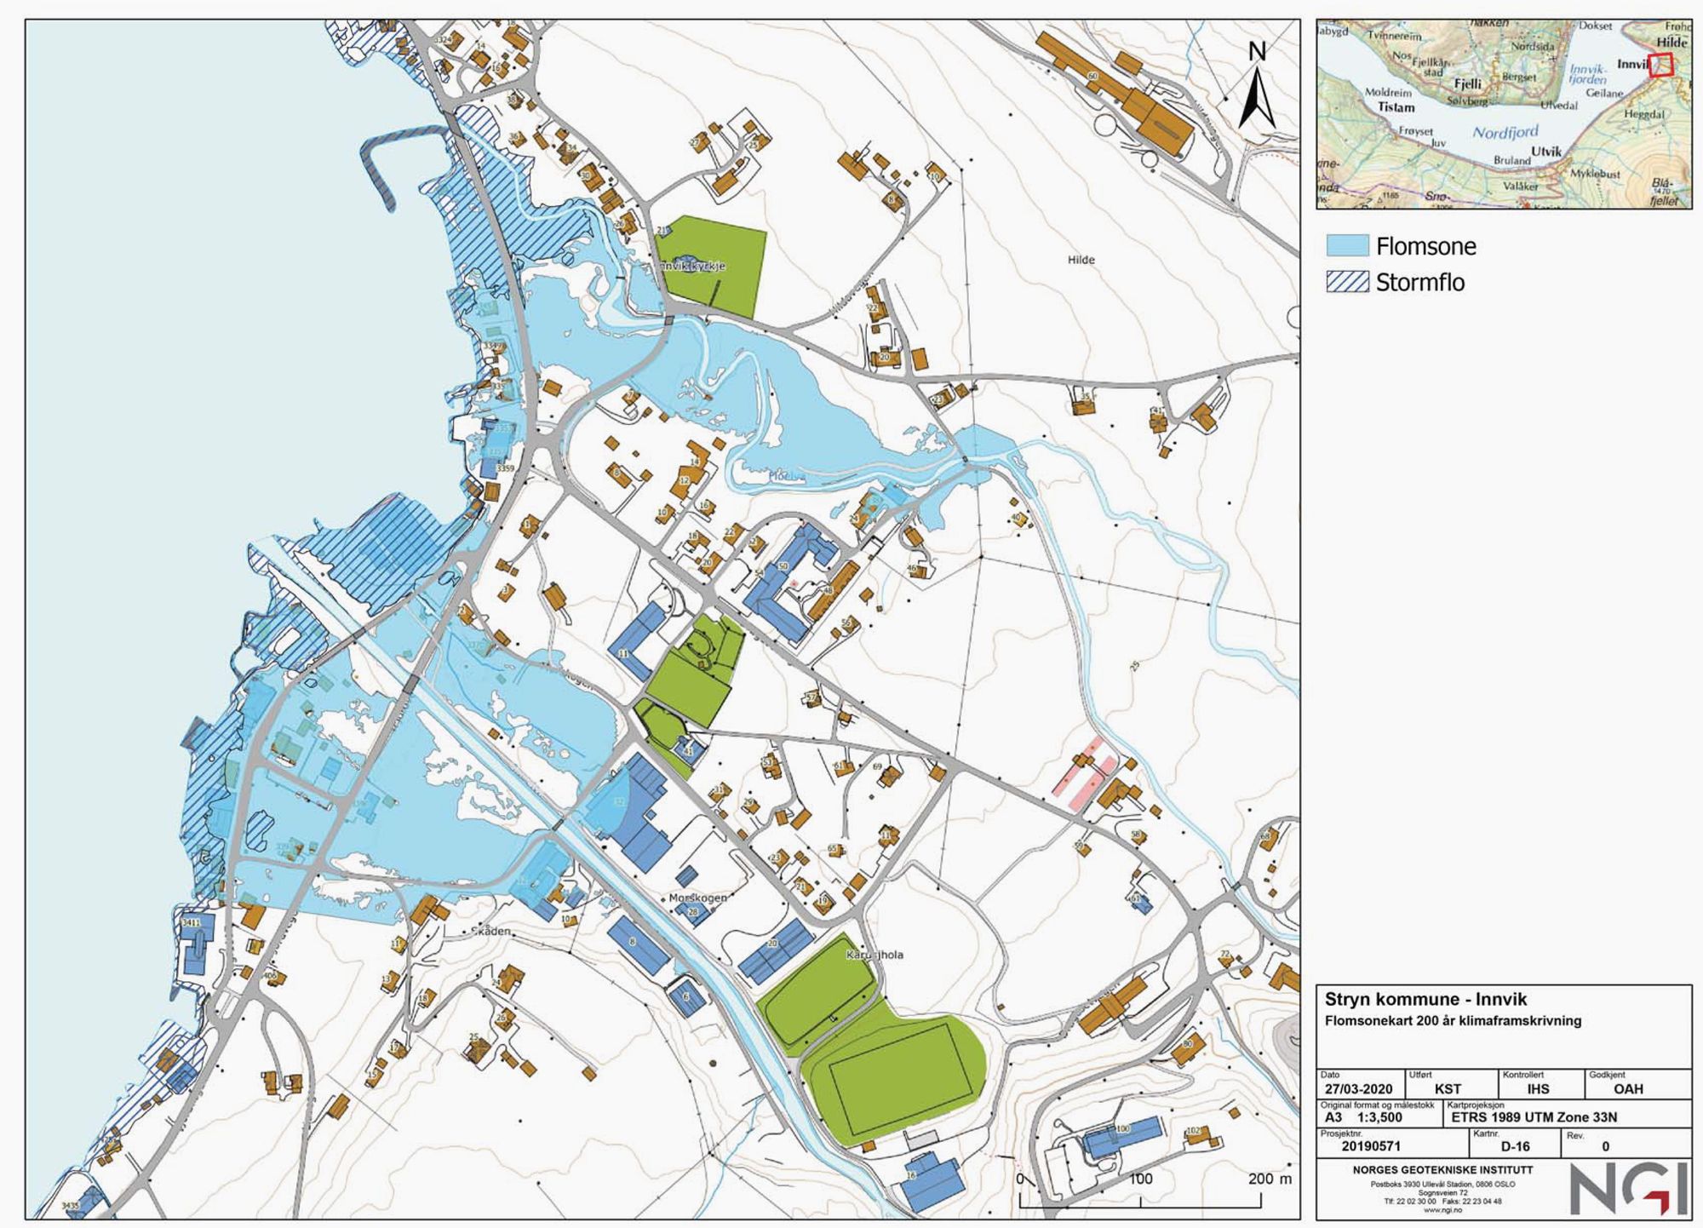Click the Innvik kyrkje label on map
The image size is (1703, 1228).
pos(691,266)
